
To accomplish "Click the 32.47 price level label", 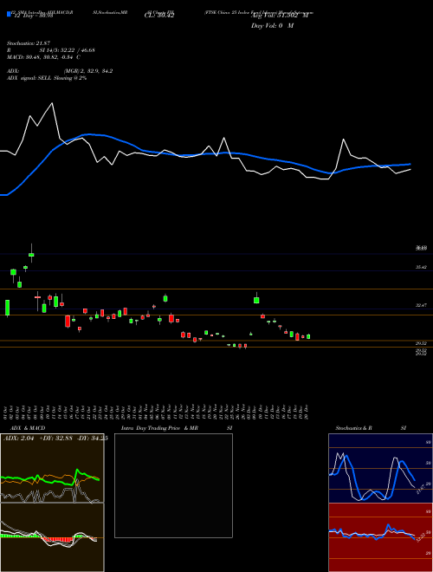I will [422, 305].
